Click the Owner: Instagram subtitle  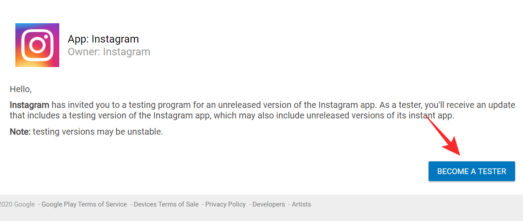109,52
